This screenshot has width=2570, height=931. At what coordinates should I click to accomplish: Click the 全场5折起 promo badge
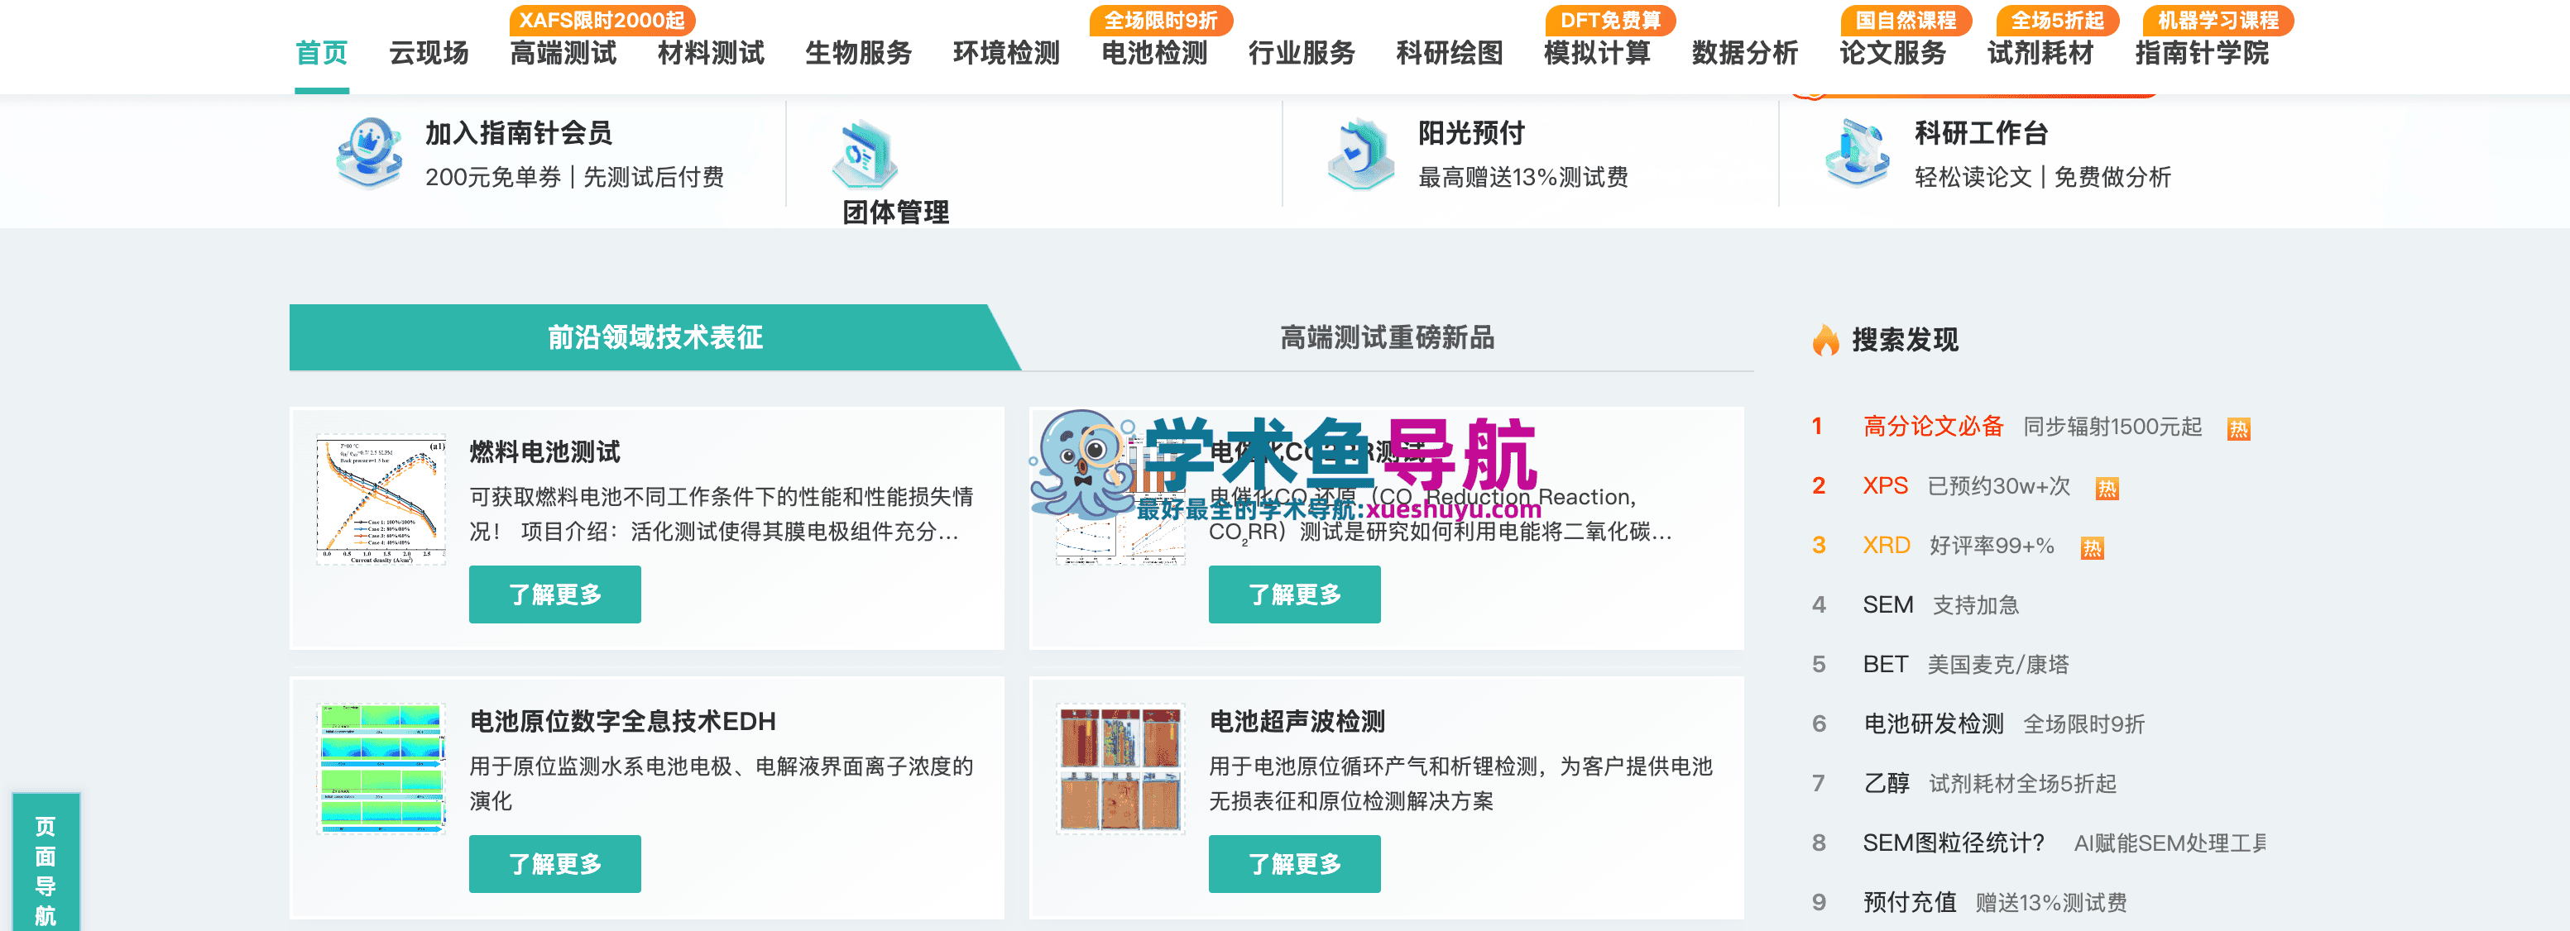pyautogui.click(x=2057, y=20)
